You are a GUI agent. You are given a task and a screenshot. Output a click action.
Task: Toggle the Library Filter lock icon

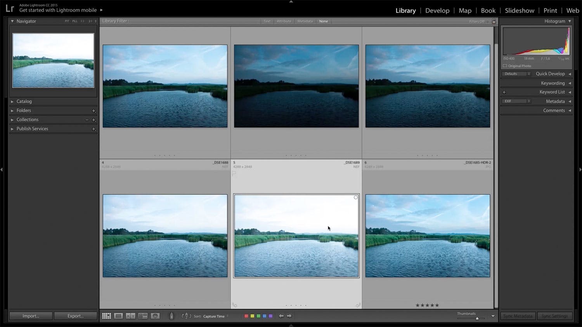pyautogui.click(x=494, y=21)
